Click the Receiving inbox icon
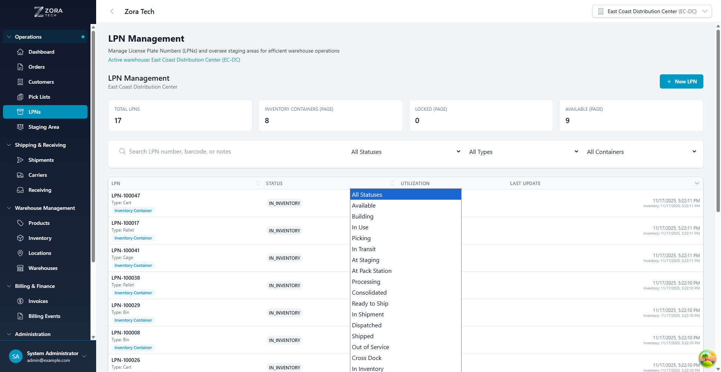The width and height of the screenshot is (721, 372). [21, 190]
